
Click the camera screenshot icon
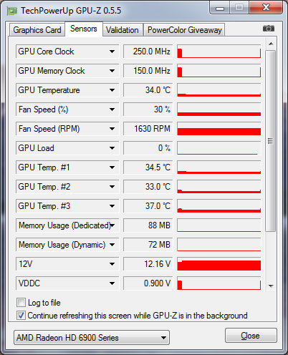tap(269, 29)
